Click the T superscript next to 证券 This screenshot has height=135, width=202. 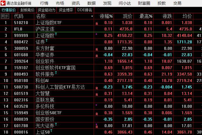point(46,40)
